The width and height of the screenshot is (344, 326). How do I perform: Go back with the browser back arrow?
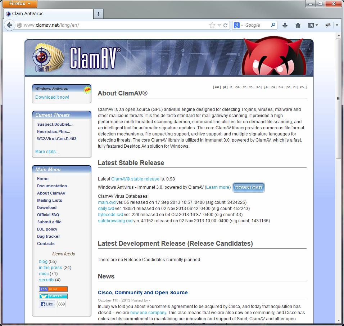(x=9, y=25)
